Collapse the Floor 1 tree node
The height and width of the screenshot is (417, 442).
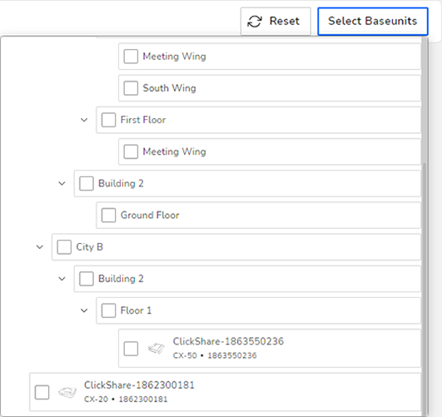[84, 310]
